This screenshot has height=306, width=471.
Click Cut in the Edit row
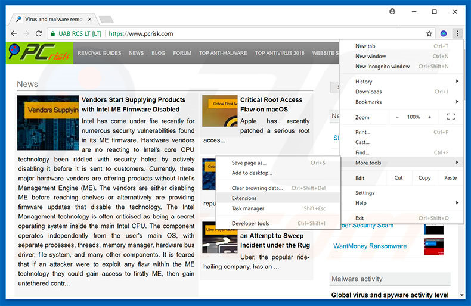[399, 178]
